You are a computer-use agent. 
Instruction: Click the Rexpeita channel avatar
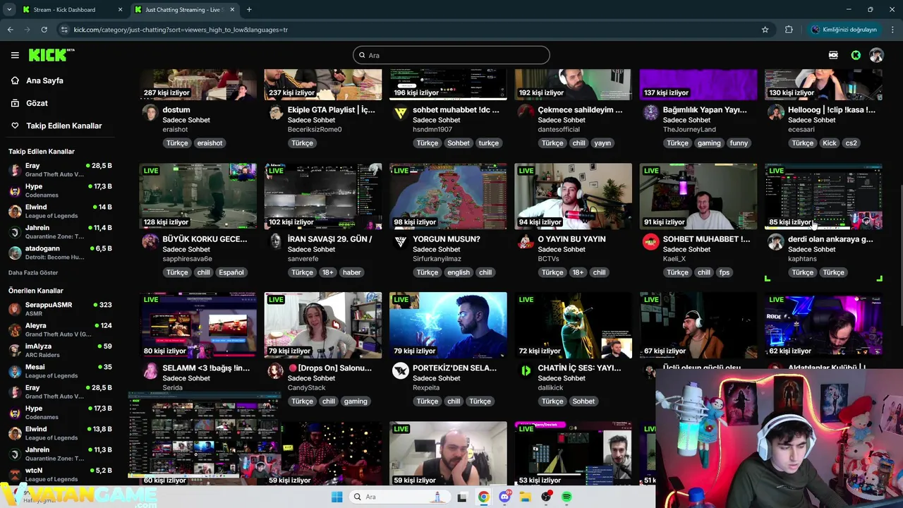pos(401,371)
